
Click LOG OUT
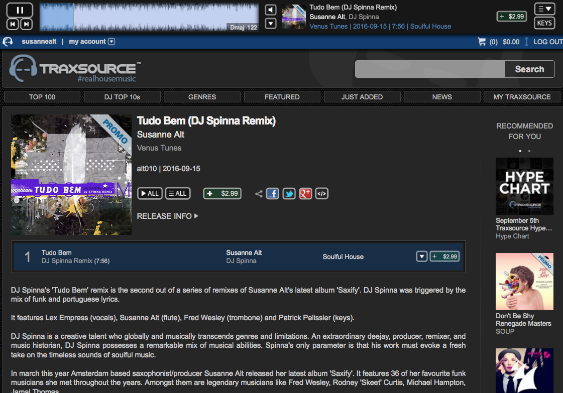pos(548,42)
